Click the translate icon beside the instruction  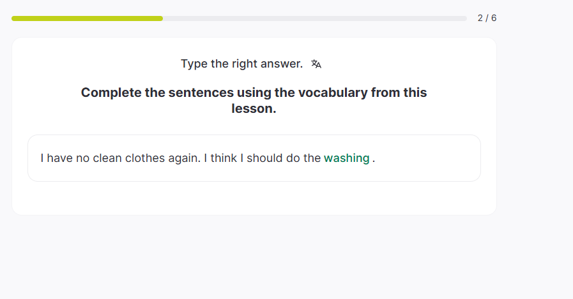pos(316,64)
